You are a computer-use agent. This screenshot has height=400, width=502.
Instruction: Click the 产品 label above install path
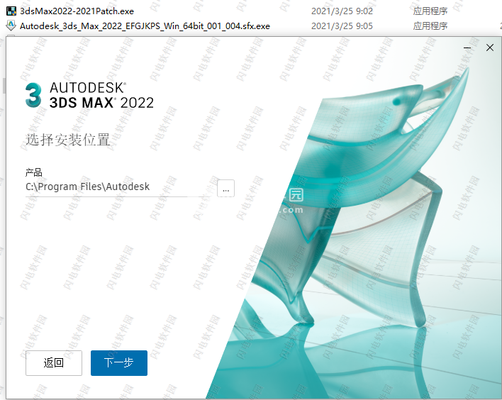coord(33,172)
